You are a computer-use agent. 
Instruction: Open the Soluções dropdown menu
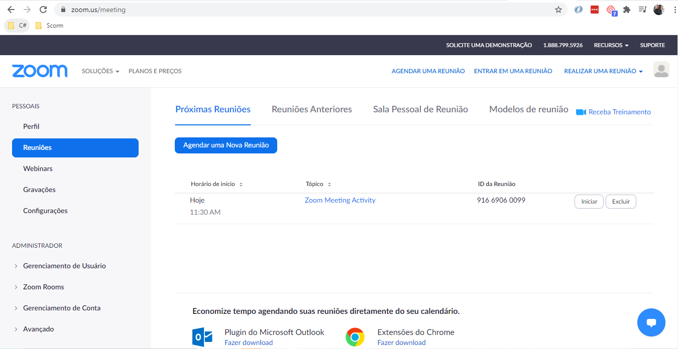tap(100, 71)
